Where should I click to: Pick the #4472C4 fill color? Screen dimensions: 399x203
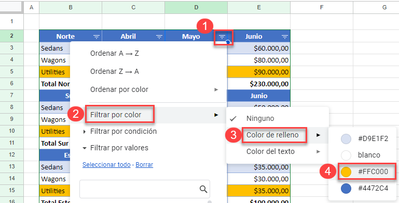point(363,189)
